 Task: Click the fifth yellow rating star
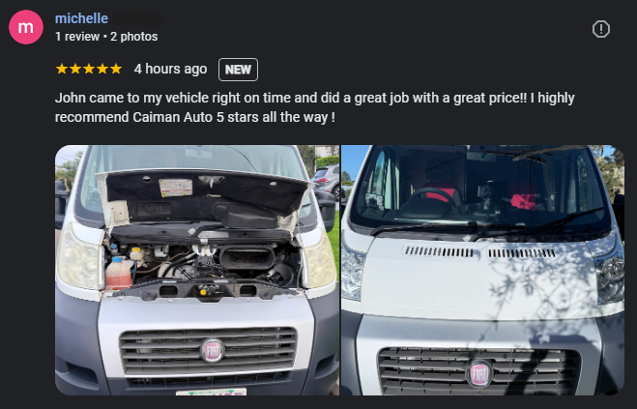[x=116, y=69]
